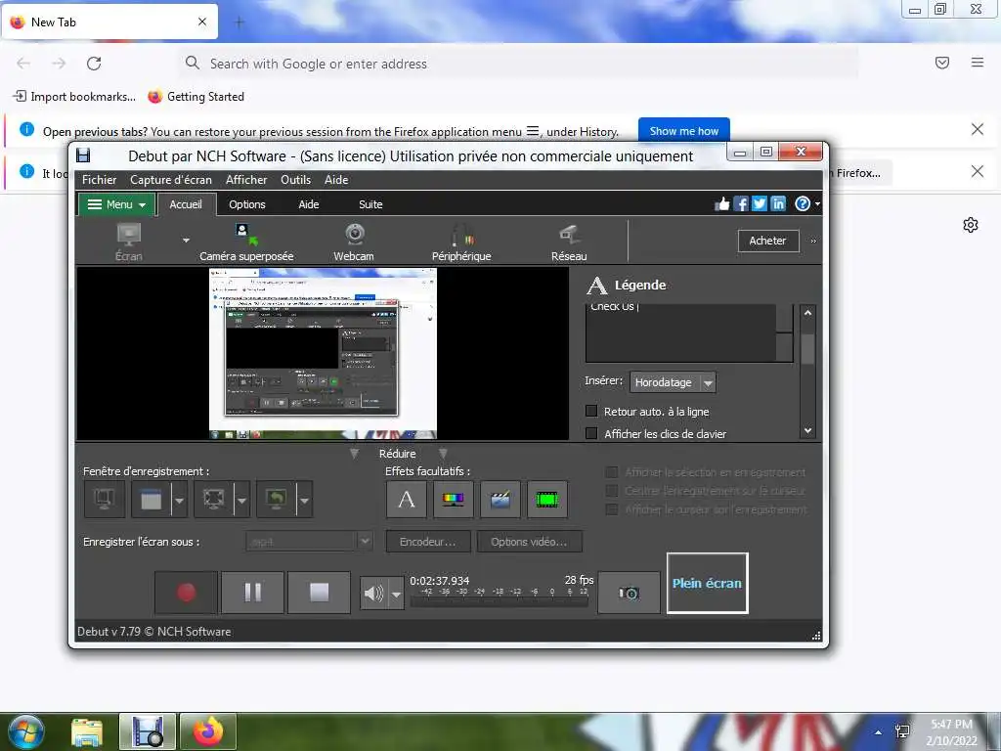
Task: Open the text caption effect (A)
Action: tap(406, 499)
